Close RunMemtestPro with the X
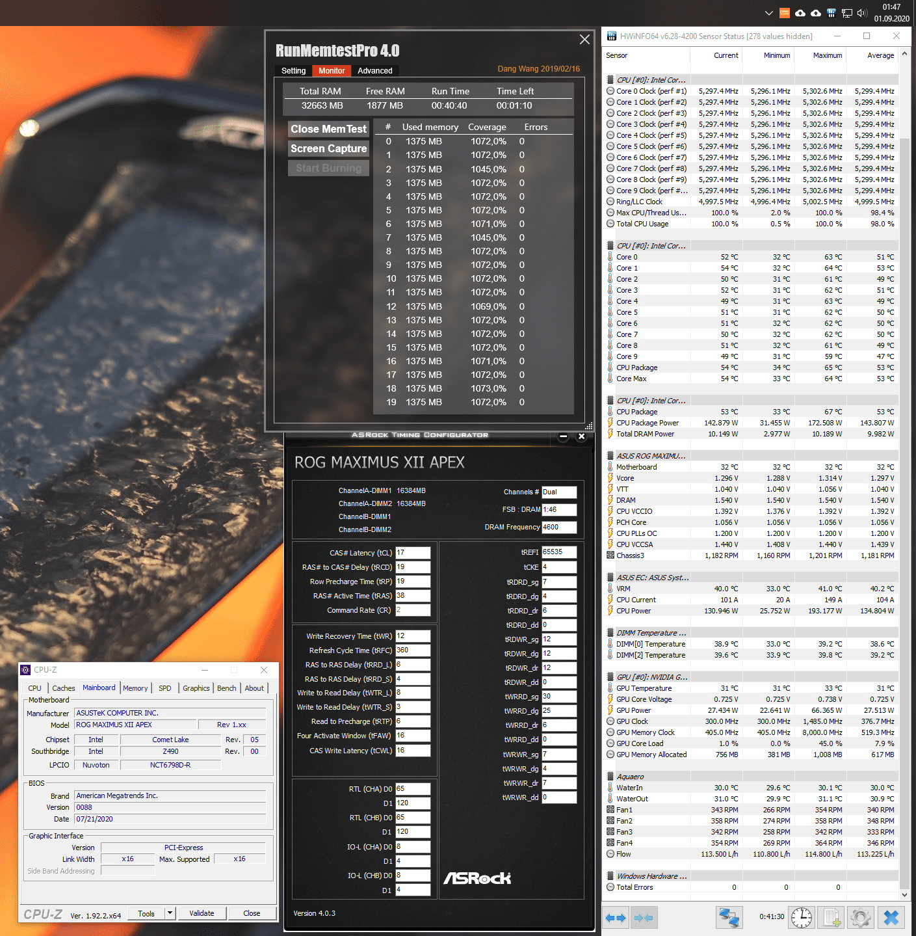Screen dimensions: 916x936 tap(584, 40)
